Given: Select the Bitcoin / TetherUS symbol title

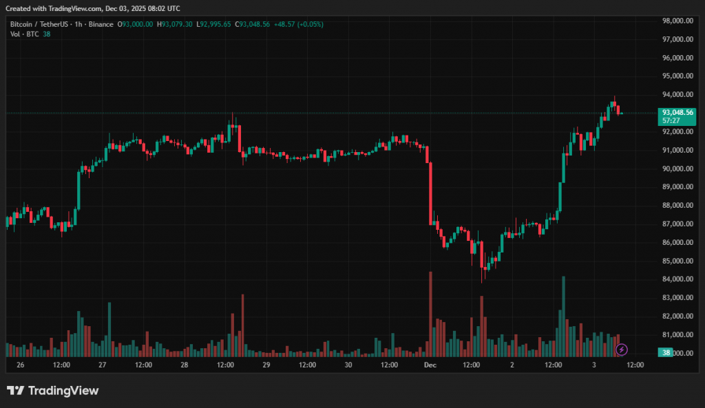Looking at the screenshot, I should pos(39,24).
